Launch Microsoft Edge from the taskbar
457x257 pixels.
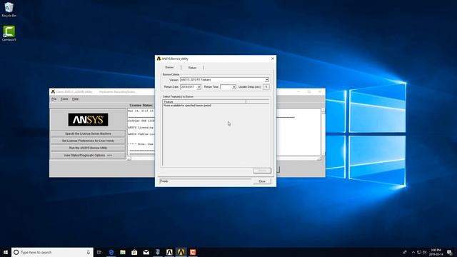pyautogui.click(x=111, y=252)
